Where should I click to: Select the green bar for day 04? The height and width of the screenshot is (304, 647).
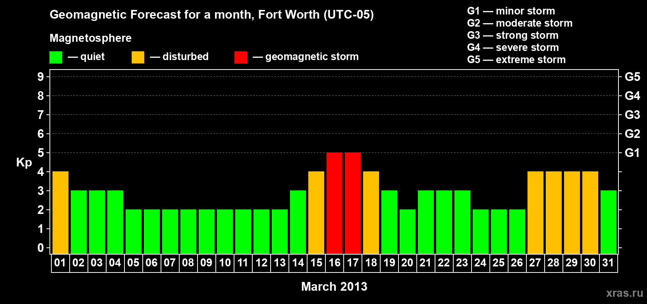[115, 222]
